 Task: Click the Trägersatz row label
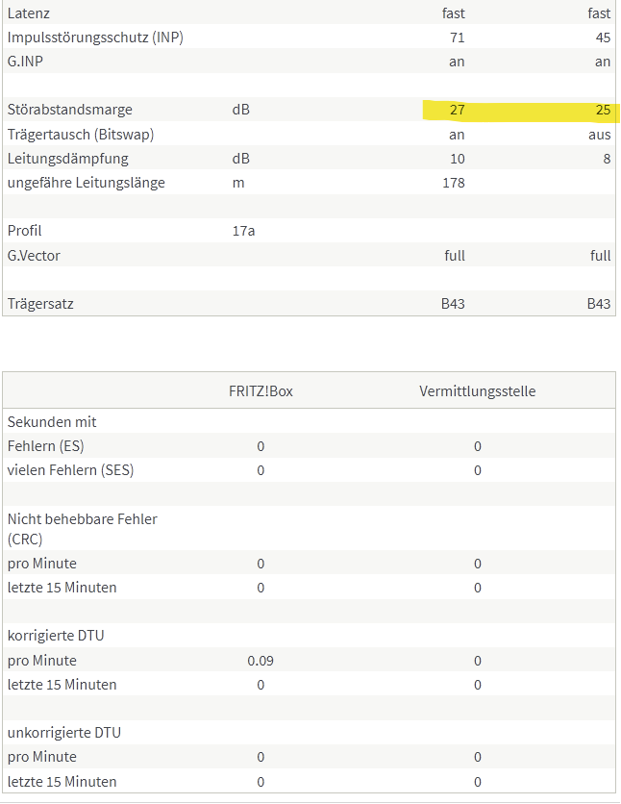click(x=40, y=304)
